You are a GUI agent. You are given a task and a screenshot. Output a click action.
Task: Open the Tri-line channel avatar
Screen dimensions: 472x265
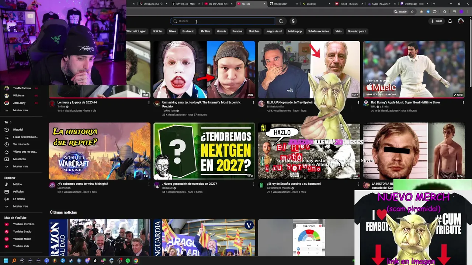pyautogui.click(x=52, y=104)
